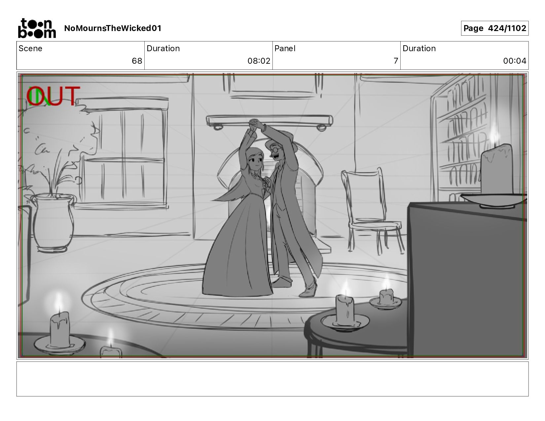Click the red OUT camera marker

click(53, 96)
